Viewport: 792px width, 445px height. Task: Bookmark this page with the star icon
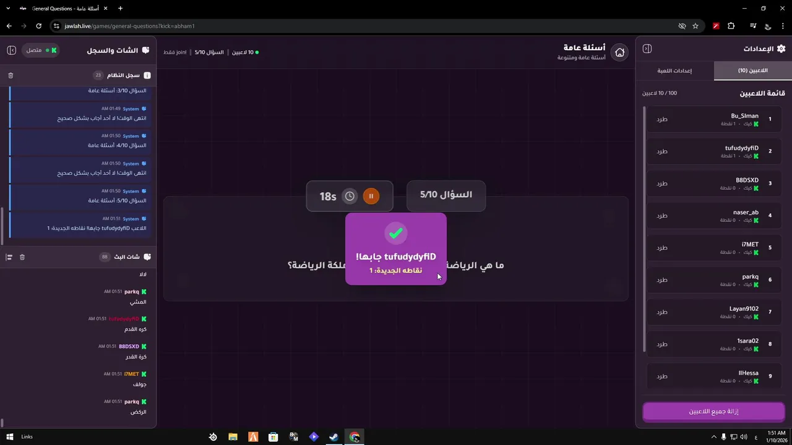click(695, 26)
